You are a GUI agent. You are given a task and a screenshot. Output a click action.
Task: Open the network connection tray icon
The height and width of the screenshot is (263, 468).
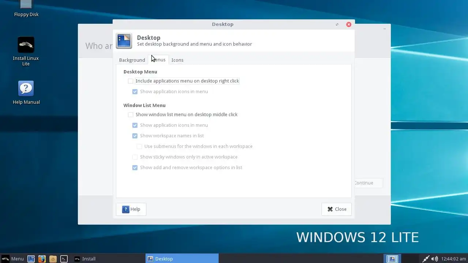coord(426,259)
